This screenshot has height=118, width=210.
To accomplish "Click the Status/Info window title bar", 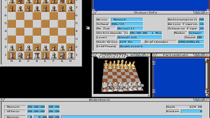I will click(x=145, y=12).
